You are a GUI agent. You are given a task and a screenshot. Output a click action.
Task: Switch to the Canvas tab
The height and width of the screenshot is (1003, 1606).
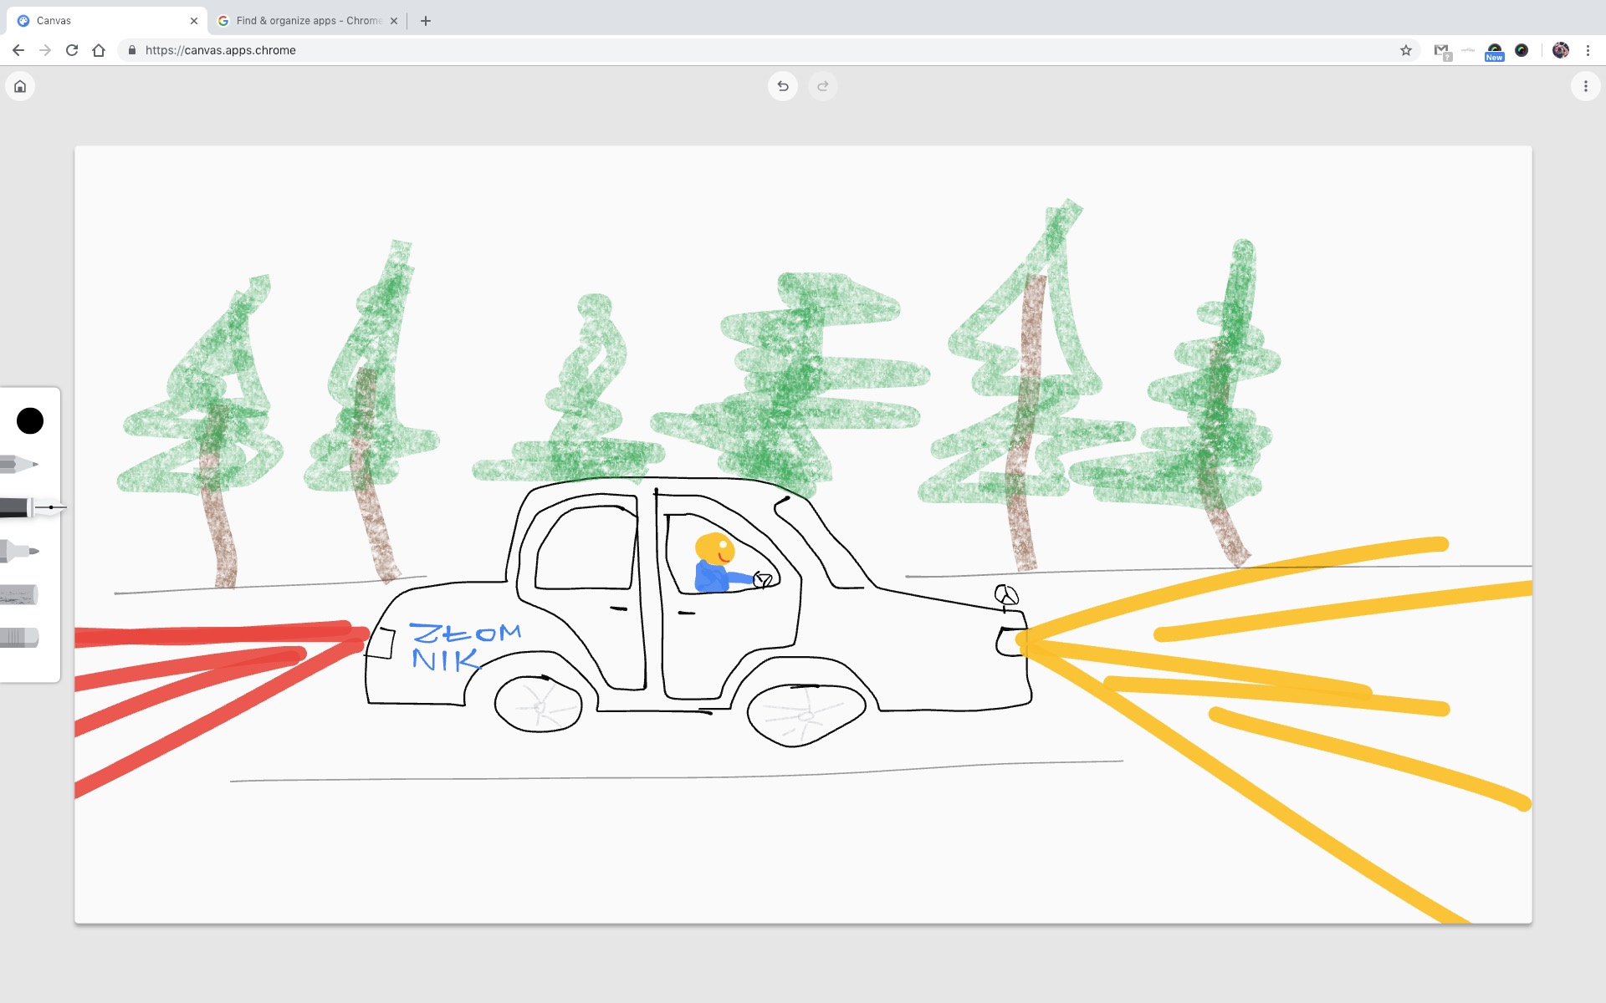pyautogui.click(x=106, y=20)
